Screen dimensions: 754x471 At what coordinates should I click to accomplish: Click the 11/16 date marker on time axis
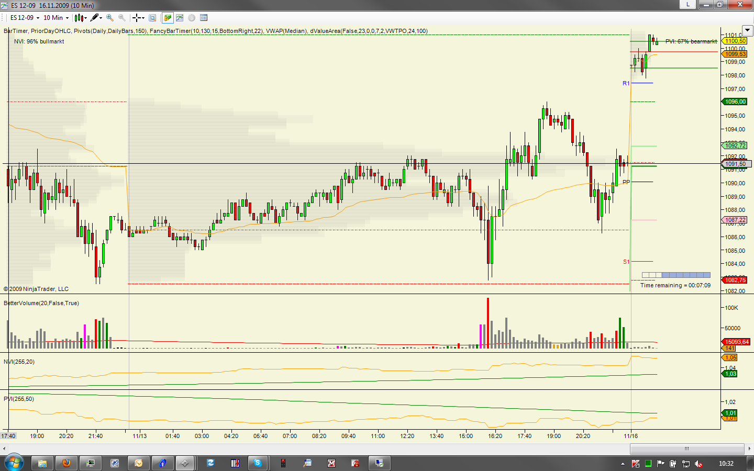630,436
